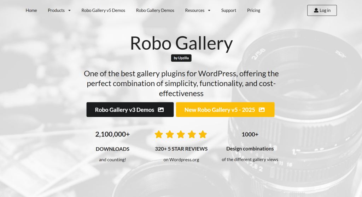Click the second review star
The height and width of the screenshot is (197, 362).
tap(170, 134)
